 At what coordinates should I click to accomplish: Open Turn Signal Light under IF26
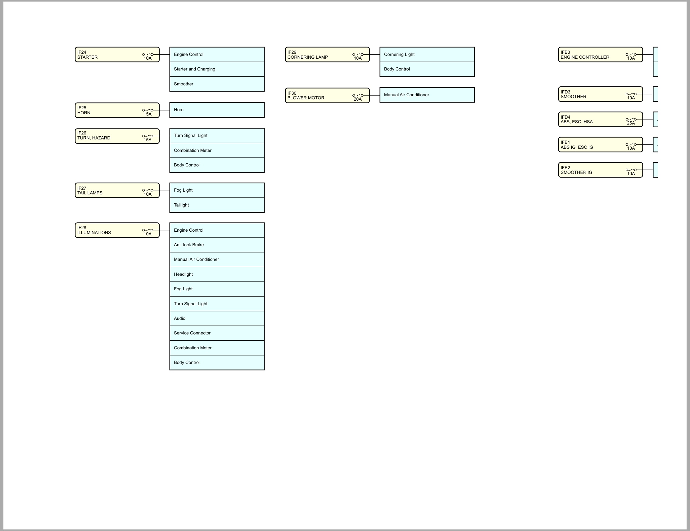(x=217, y=135)
